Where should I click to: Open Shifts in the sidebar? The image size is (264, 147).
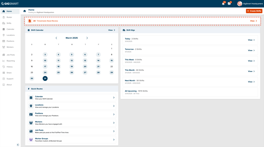[10, 23]
